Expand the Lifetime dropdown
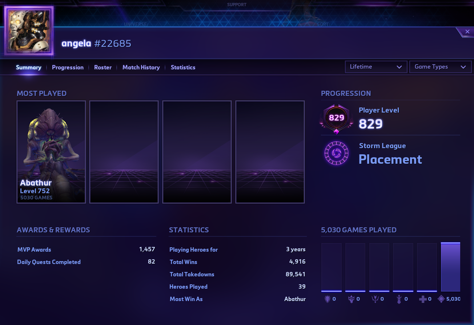Image resolution: width=474 pixels, height=325 pixels. tap(376, 67)
